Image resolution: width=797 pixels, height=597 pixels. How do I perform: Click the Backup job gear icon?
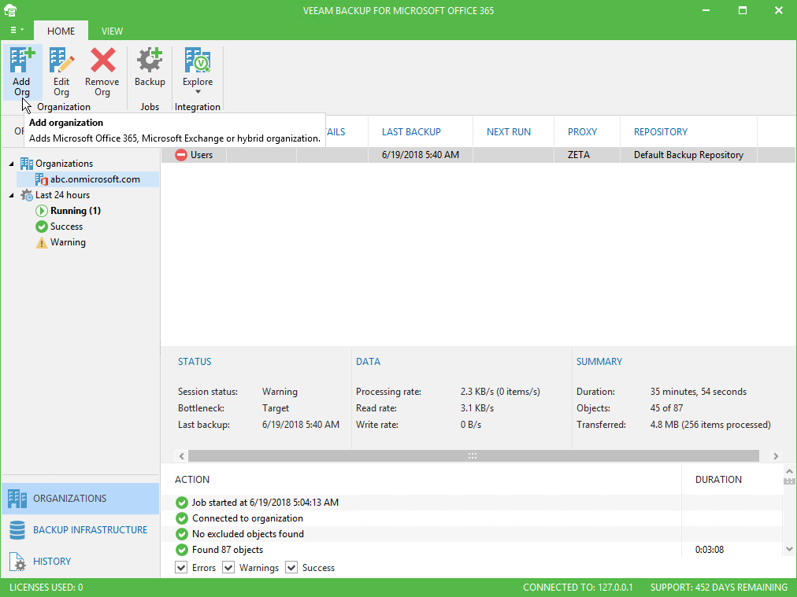tap(150, 60)
